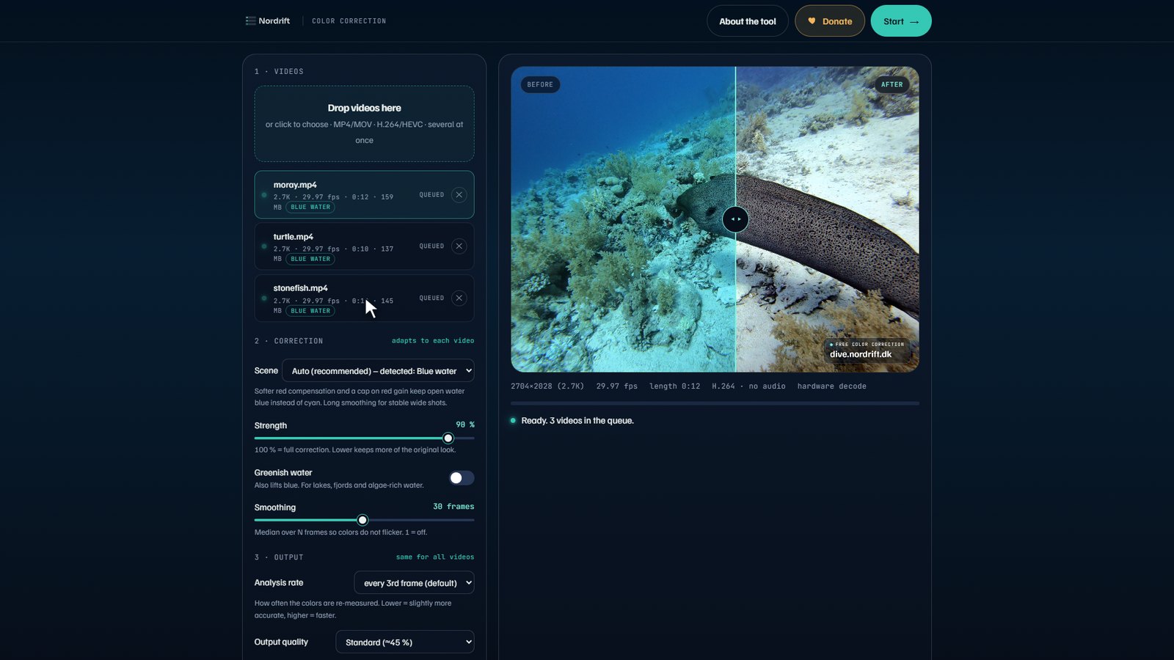This screenshot has width=1174, height=660.
Task: Click the BLUE WATER tag on turtle.mp4
Action: pyautogui.click(x=310, y=259)
